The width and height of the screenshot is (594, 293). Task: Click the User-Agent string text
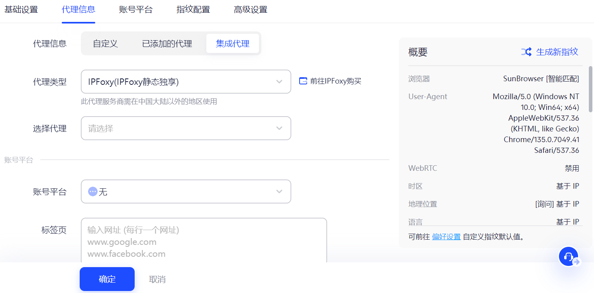[536, 123]
